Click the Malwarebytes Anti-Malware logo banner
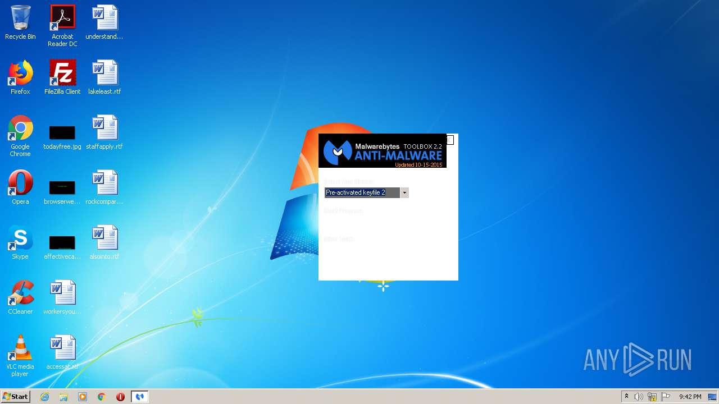This screenshot has width=719, height=404. (383, 151)
